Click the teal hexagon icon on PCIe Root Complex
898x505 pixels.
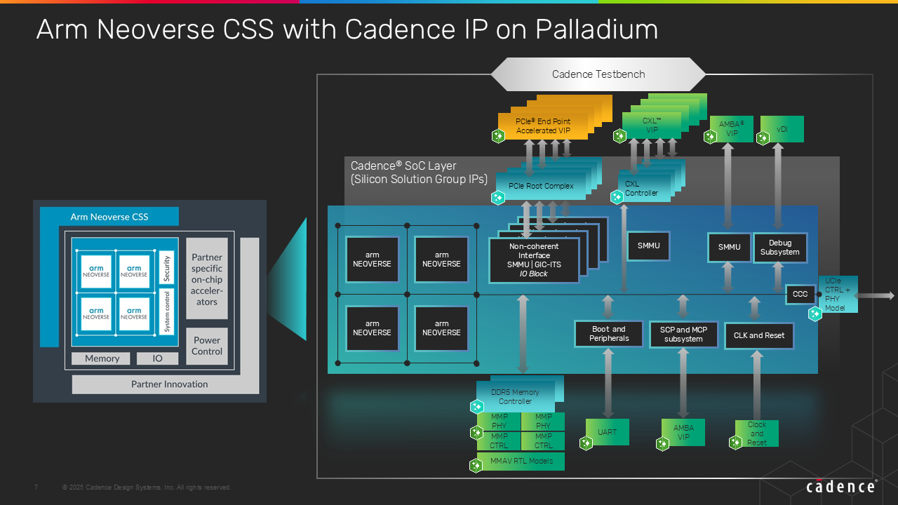click(498, 198)
